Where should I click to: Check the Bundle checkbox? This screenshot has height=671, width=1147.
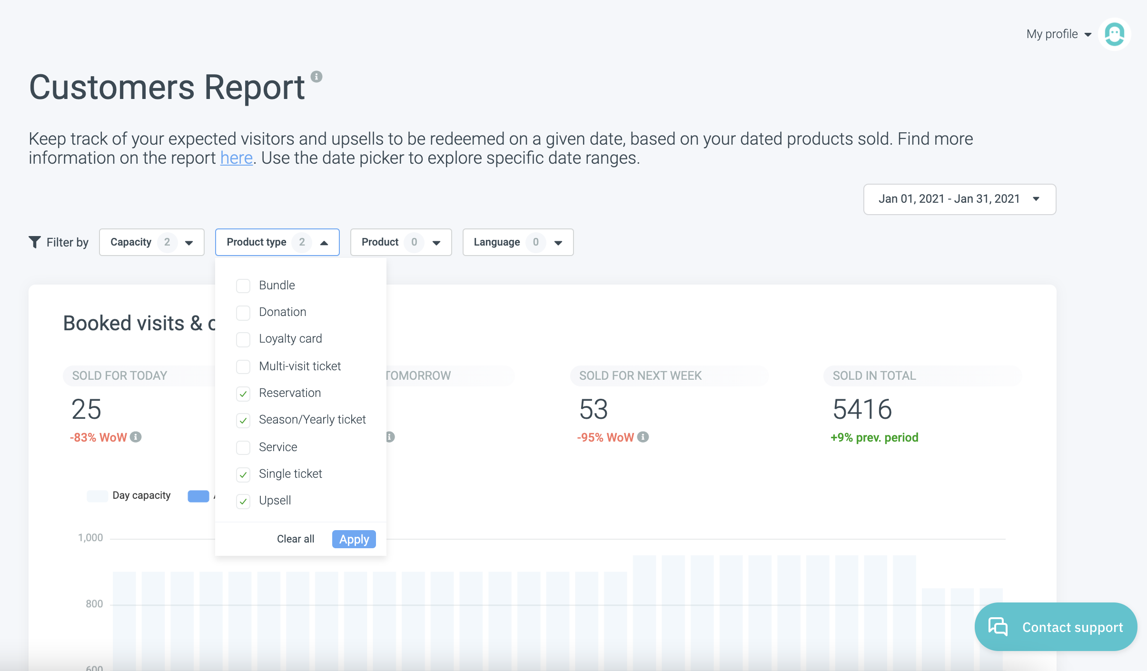[243, 286]
